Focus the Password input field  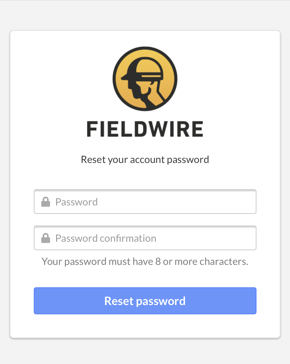[x=155, y=202]
